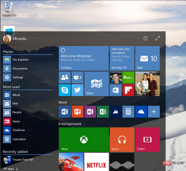Open Mail tile with 10 messages
The image size is (186, 171).
[147, 58]
